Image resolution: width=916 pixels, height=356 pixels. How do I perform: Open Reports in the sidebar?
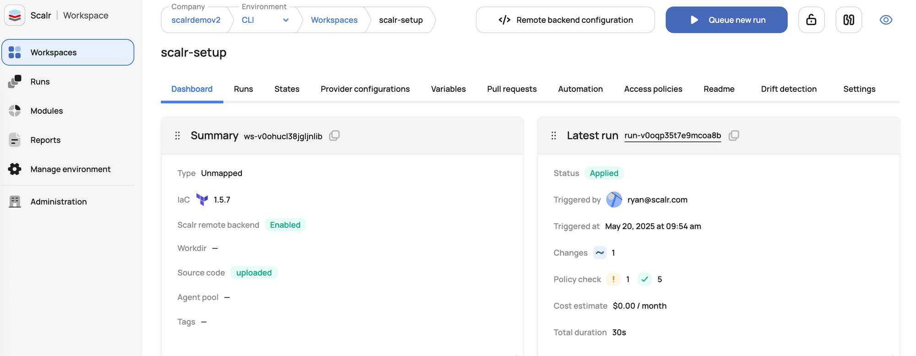68,140
